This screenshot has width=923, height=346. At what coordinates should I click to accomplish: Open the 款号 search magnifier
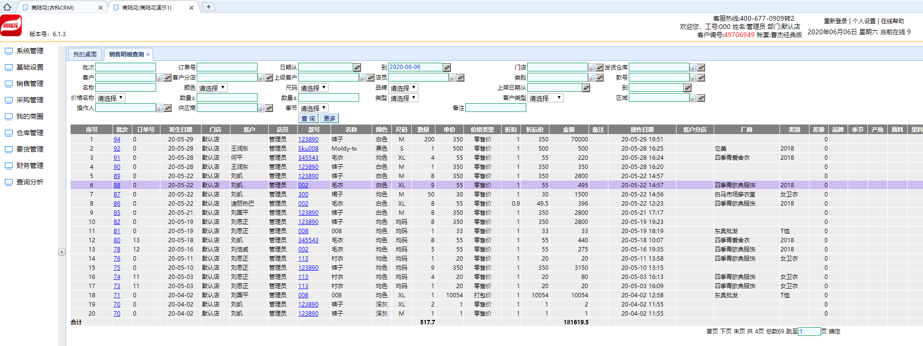tap(693, 78)
